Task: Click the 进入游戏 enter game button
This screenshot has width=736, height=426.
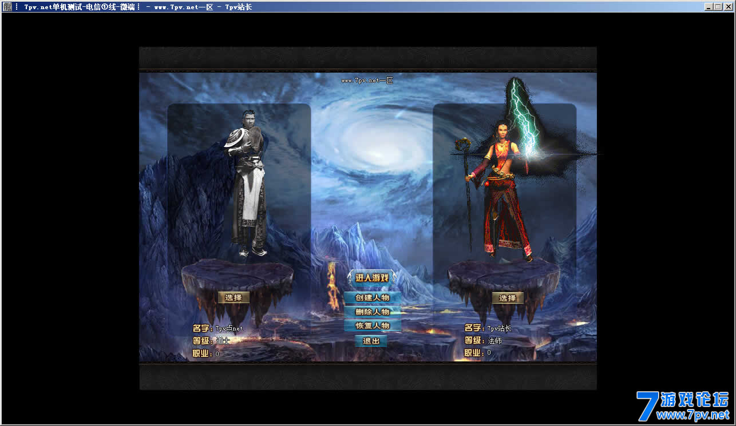Action: [372, 278]
